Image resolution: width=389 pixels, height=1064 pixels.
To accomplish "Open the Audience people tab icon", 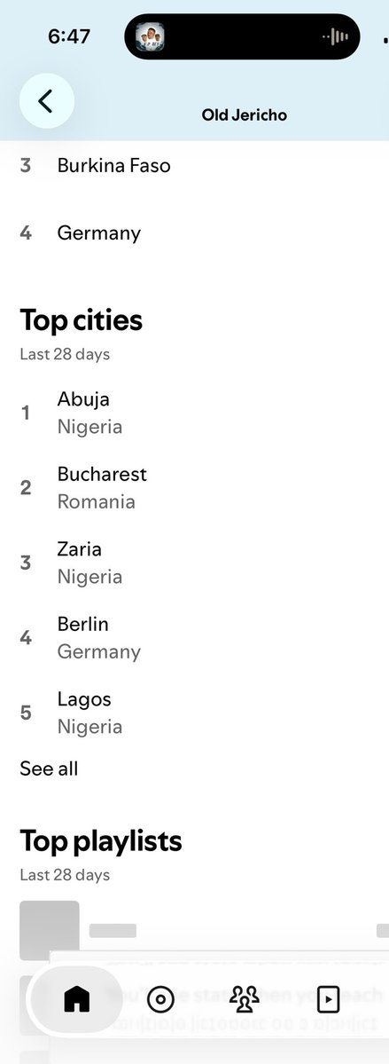I will [245, 999].
